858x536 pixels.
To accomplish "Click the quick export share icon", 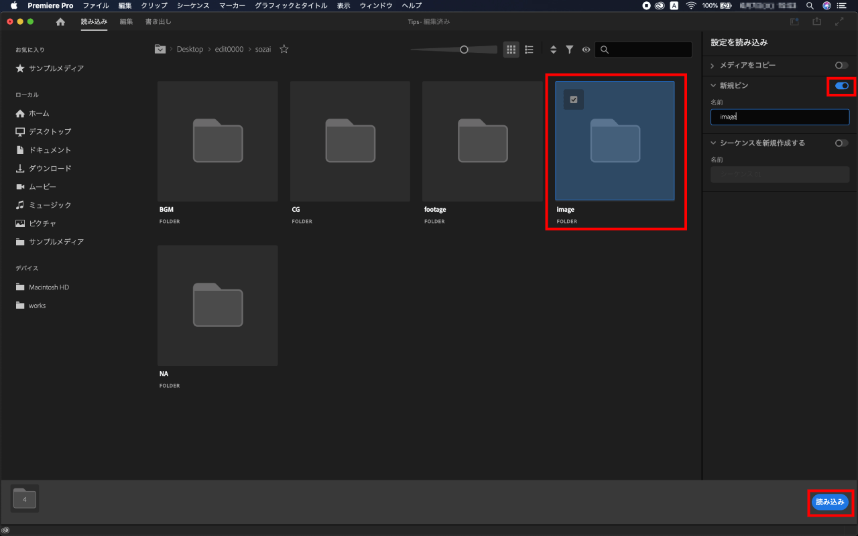I will 816,21.
